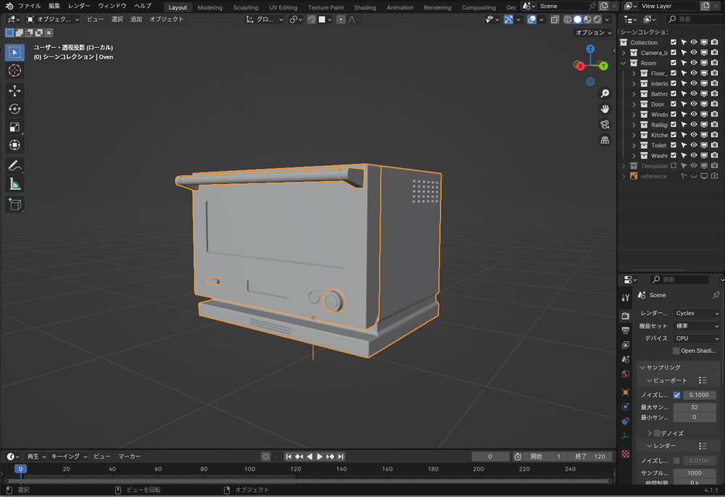Click the Add Cube tool
The width and height of the screenshot is (725, 497).
click(x=14, y=205)
